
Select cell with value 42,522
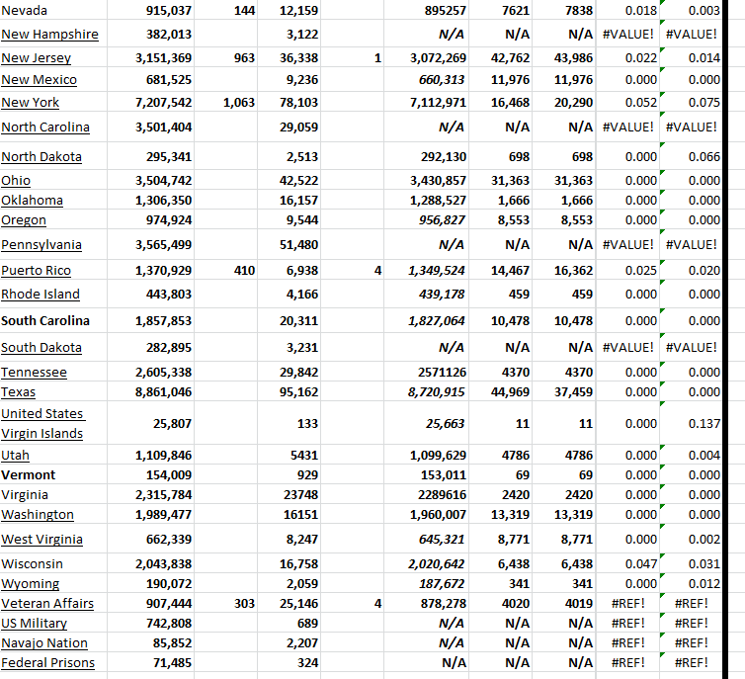coord(289,181)
